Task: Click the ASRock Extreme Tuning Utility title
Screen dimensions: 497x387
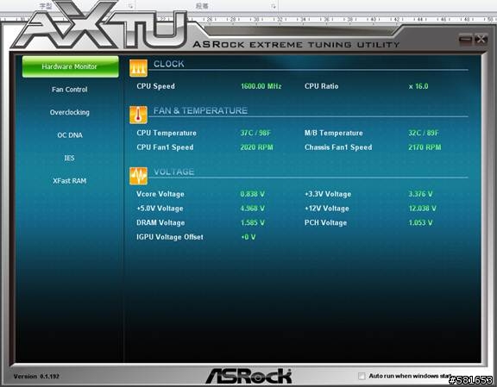Action: 296,45
